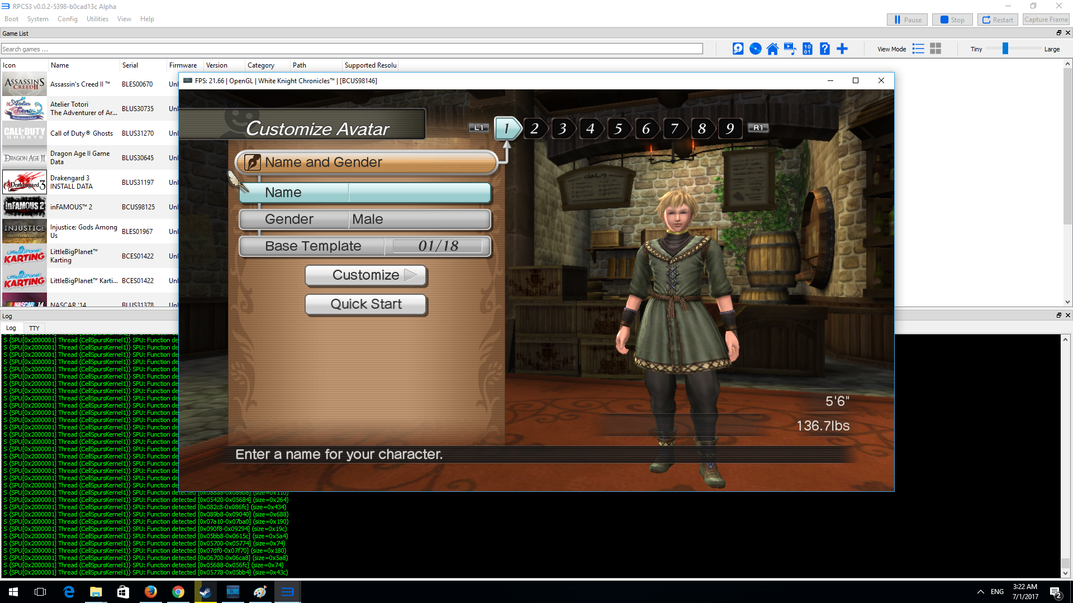Open the Action Center notifications icon
The width and height of the screenshot is (1073, 603).
(1056, 592)
